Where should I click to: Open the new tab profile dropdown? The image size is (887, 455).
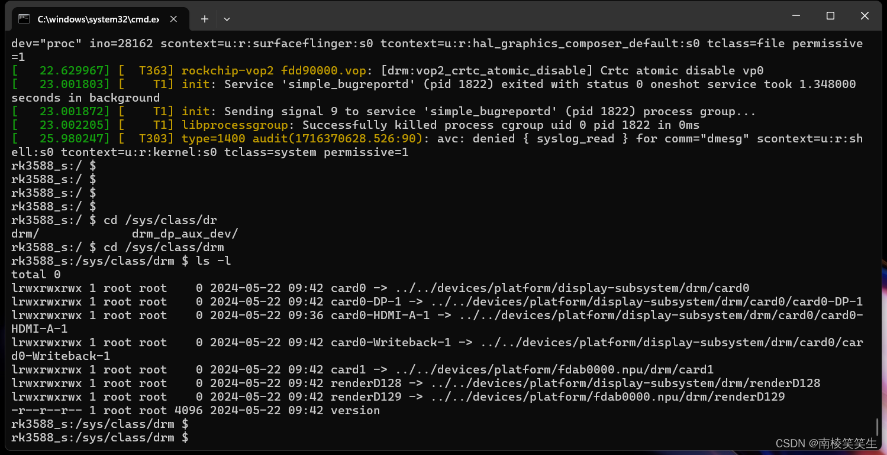pyautogui.click(x=227, y=19)
